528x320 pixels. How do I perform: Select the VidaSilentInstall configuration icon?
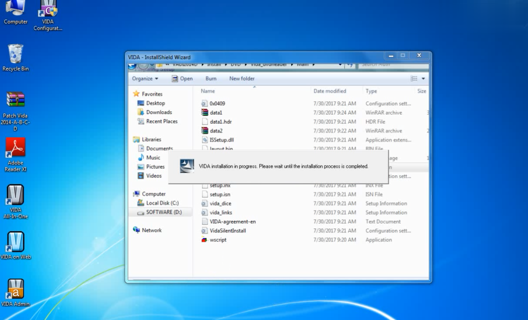[x=205, y=231]
